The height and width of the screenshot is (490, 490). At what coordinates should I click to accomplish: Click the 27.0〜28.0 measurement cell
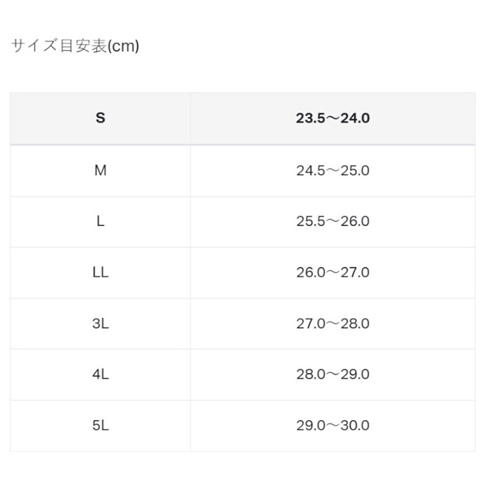pos(332,323)
